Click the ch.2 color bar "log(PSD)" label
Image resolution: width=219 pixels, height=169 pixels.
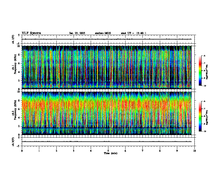point(207,118)
